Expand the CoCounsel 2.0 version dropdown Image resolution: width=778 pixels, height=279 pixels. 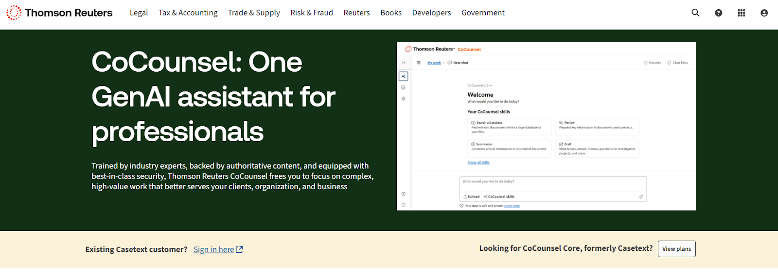(x=480, y=85)
